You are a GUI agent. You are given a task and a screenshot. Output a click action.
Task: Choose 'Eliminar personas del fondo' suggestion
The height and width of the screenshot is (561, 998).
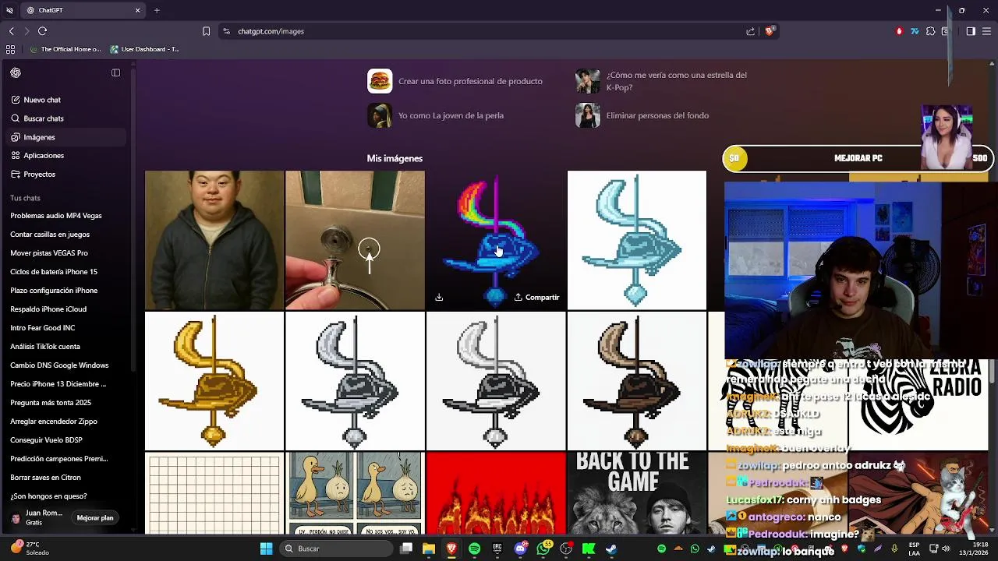point(642,115)
